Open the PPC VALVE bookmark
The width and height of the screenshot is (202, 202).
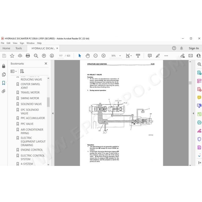(27, 124)
